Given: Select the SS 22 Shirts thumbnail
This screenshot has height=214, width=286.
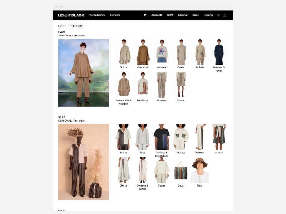Looking at the screenshot, I should 123,137.
